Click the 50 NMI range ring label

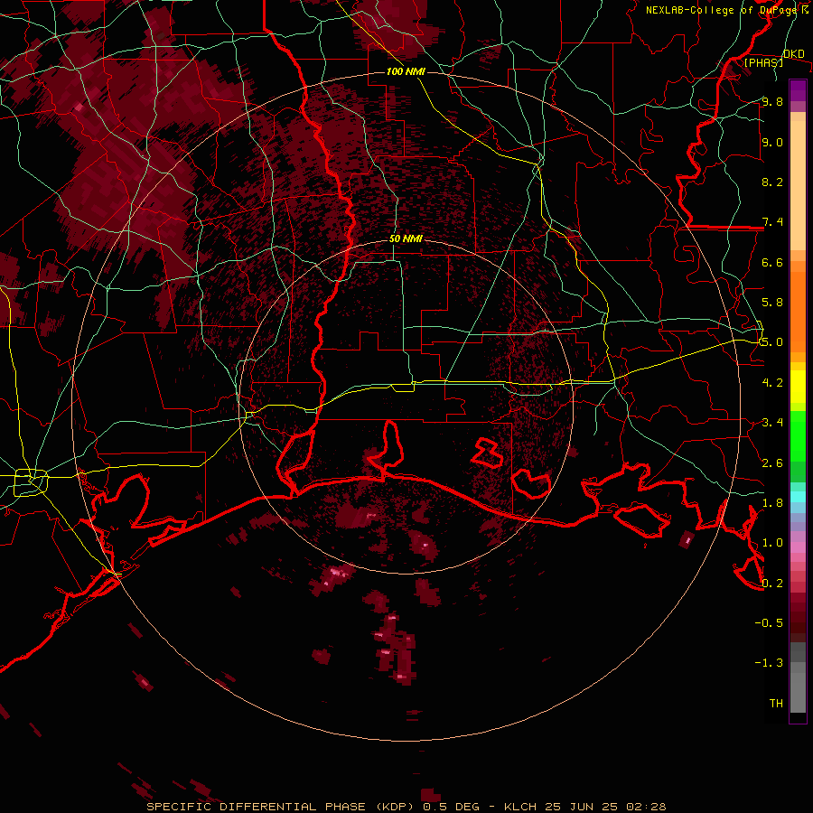click(406, 239)
